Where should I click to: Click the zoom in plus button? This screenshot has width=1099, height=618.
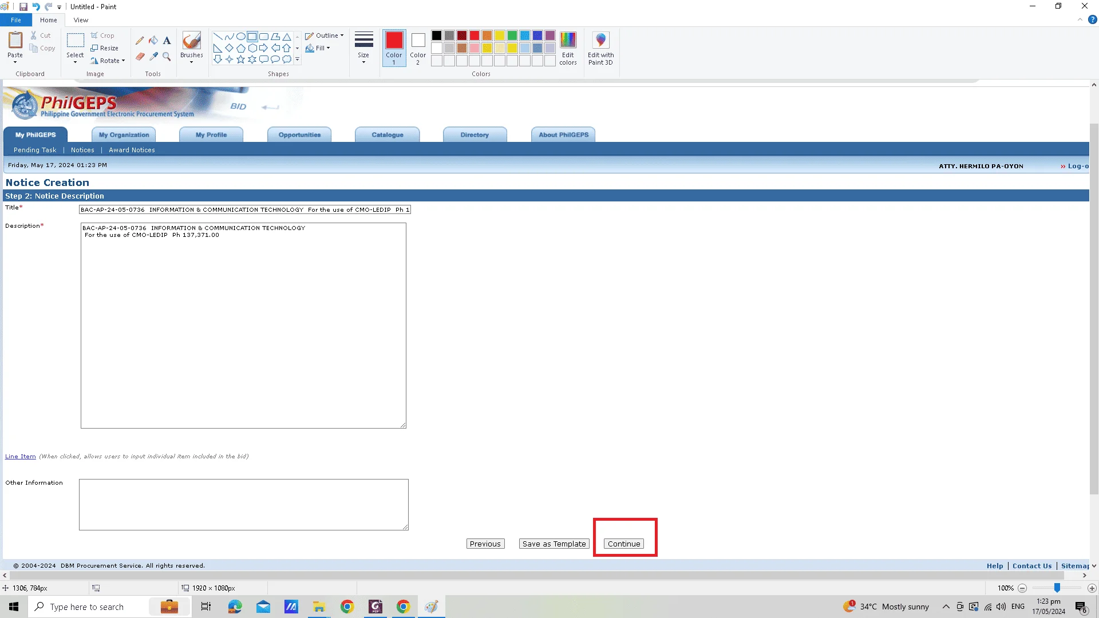tap(1092, 588)
